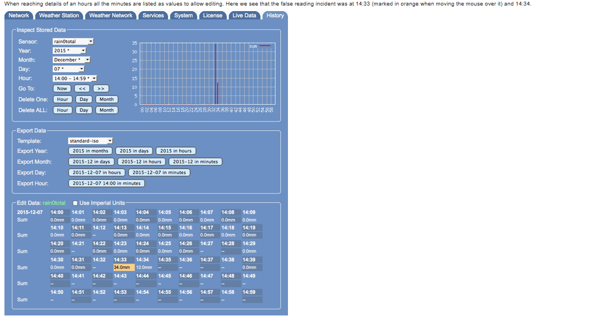Switch to the Live Data tab
Screen dimensions: 592x321
tap(244, 16)
